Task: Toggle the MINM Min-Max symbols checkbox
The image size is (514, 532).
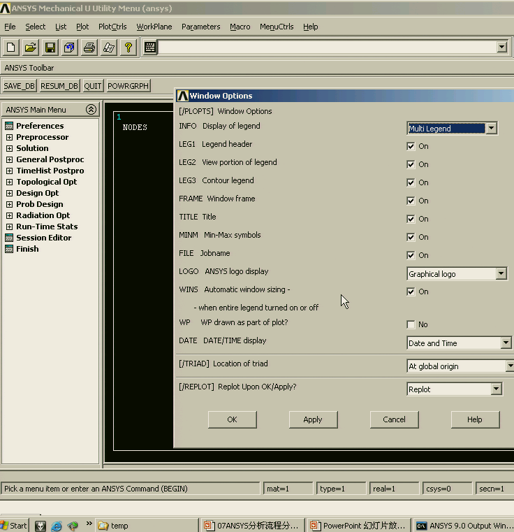Action: click(x=411, y=237)
